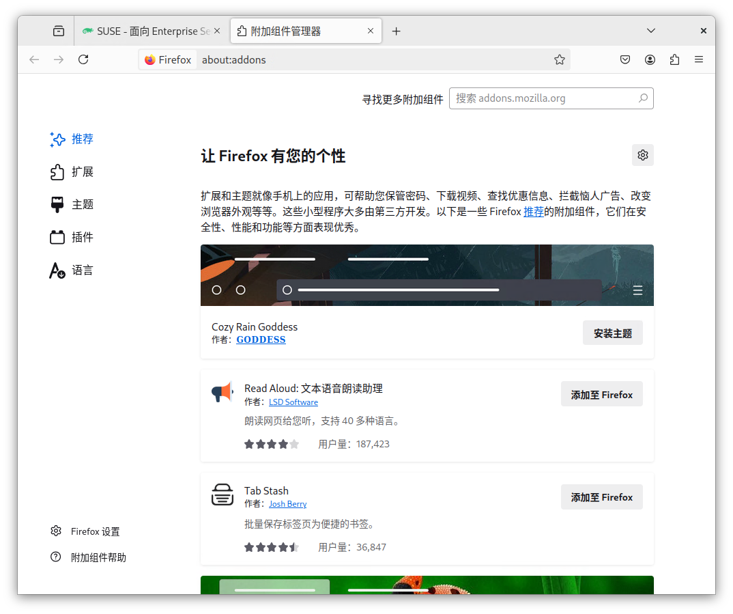The height and width of the screenshot is (614, 733).
Task: Select the 附加组件管理器 tab
Action: (306, 31)
